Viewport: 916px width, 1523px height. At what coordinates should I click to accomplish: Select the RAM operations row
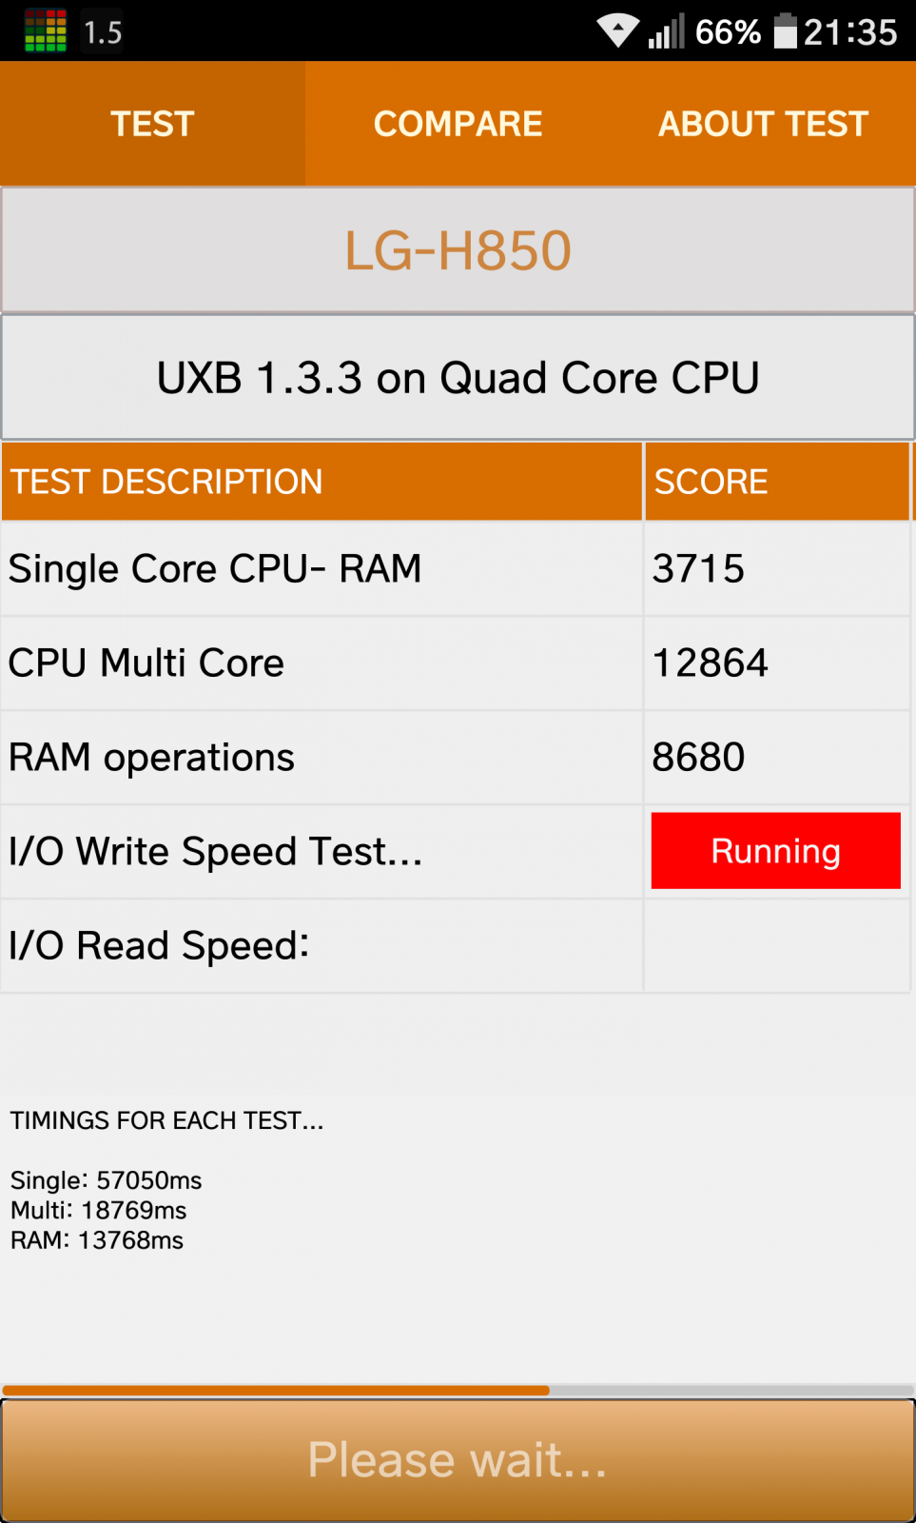pos(455,758)
